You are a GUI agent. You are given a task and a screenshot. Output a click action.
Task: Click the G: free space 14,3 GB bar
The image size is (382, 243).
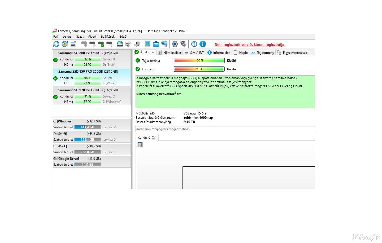coord(88,165)
